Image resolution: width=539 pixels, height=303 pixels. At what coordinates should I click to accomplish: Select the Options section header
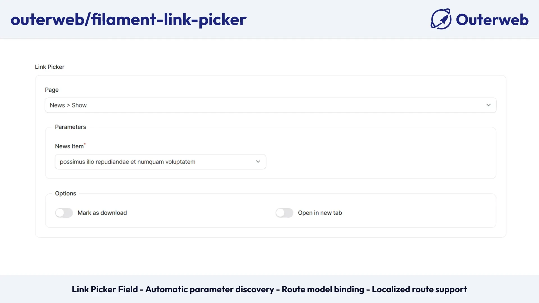(x=65, y=193)
